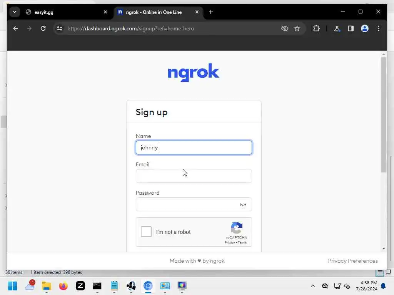
Task: Go back to the previous page
Action: coord(15,28)
